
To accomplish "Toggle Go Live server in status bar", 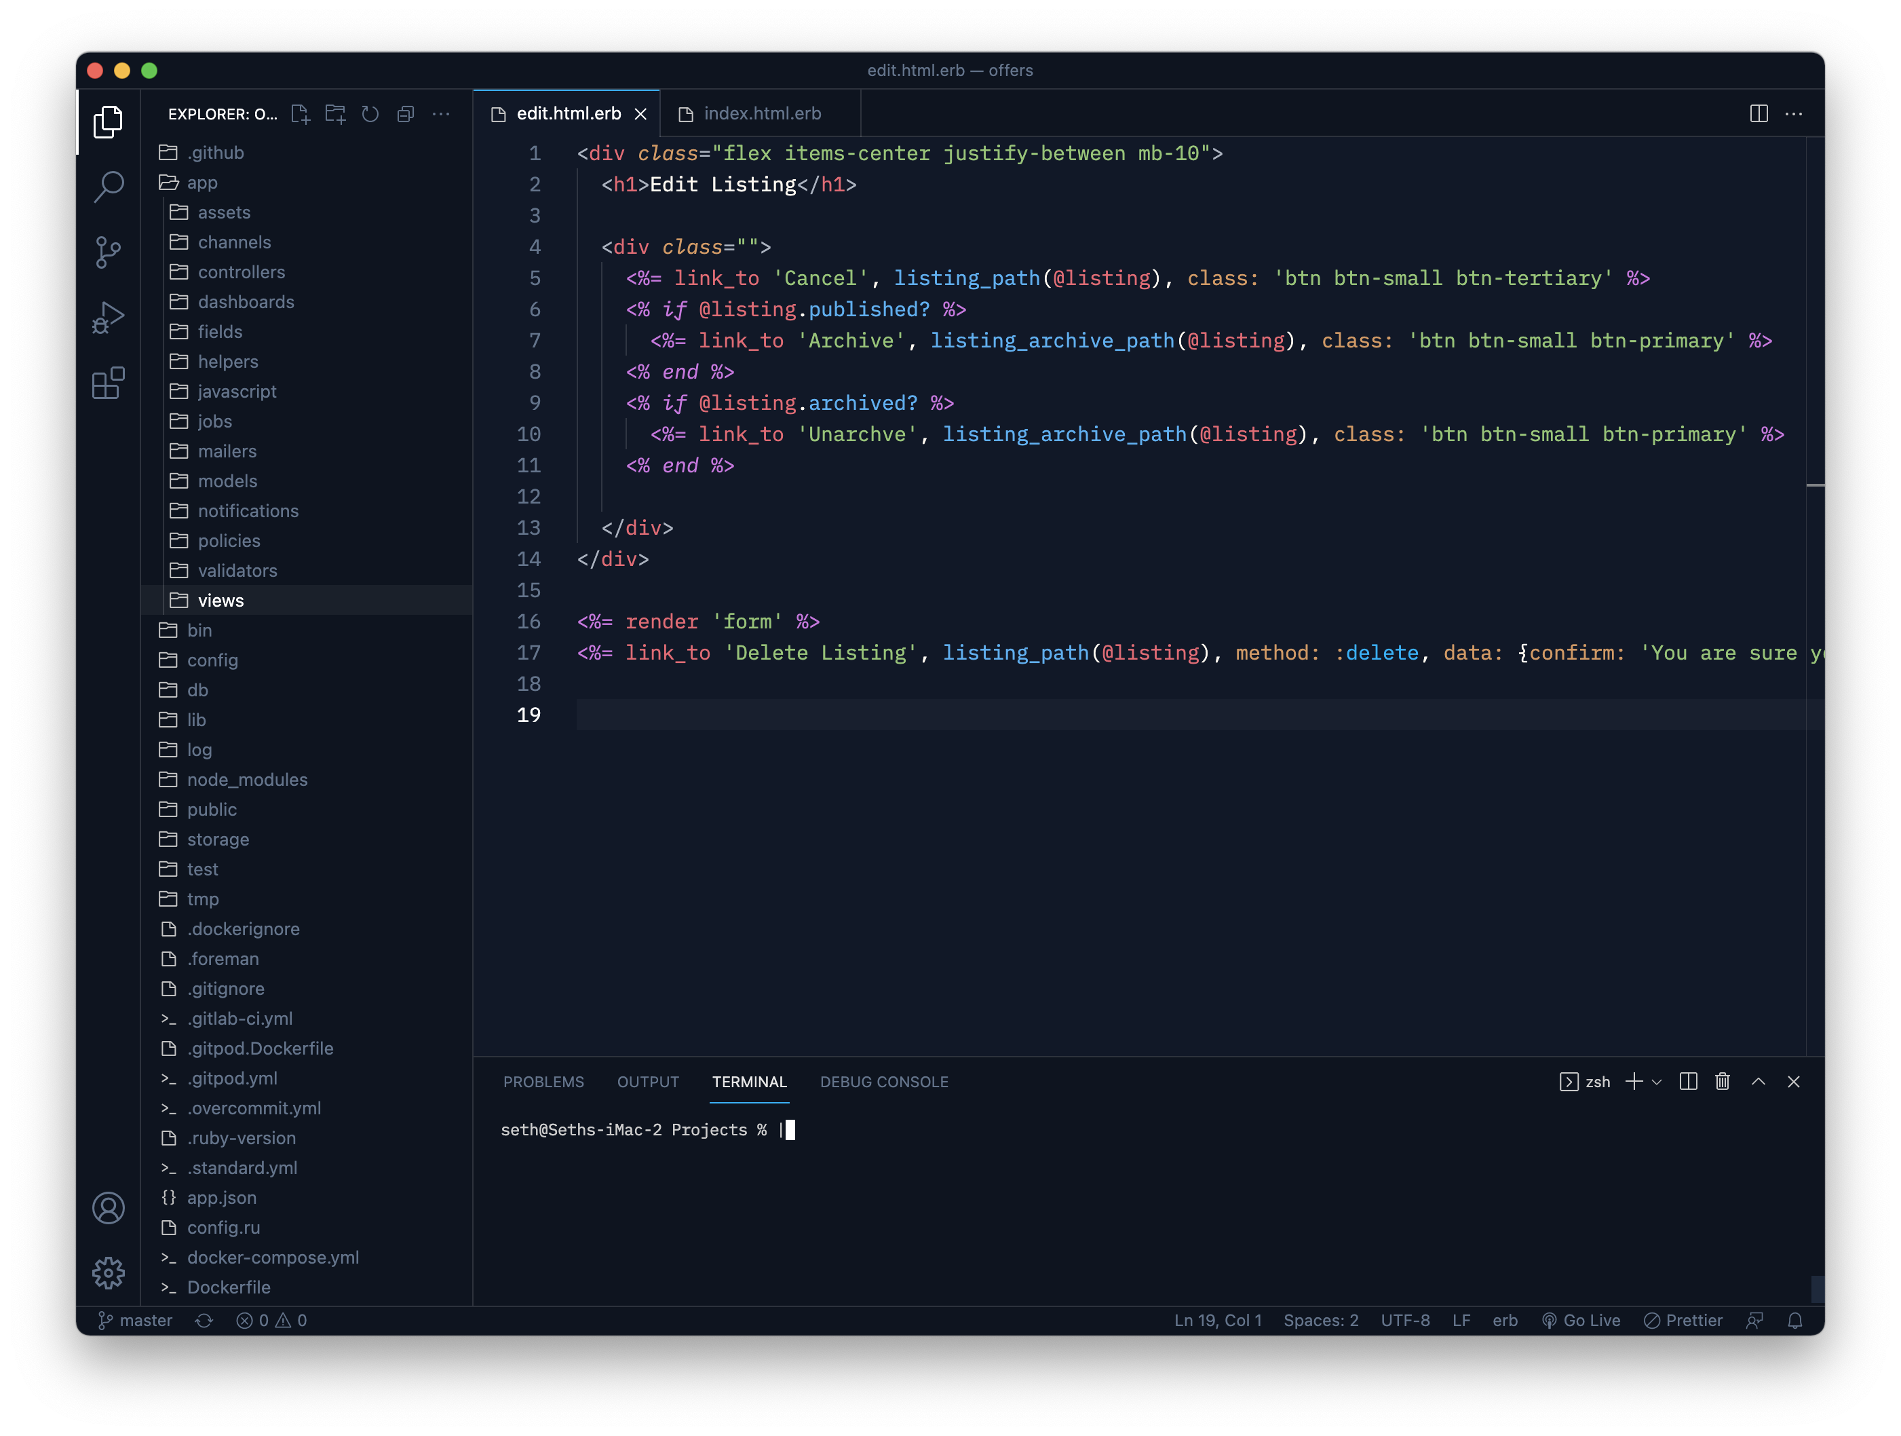I will tap(1581, 1320).
